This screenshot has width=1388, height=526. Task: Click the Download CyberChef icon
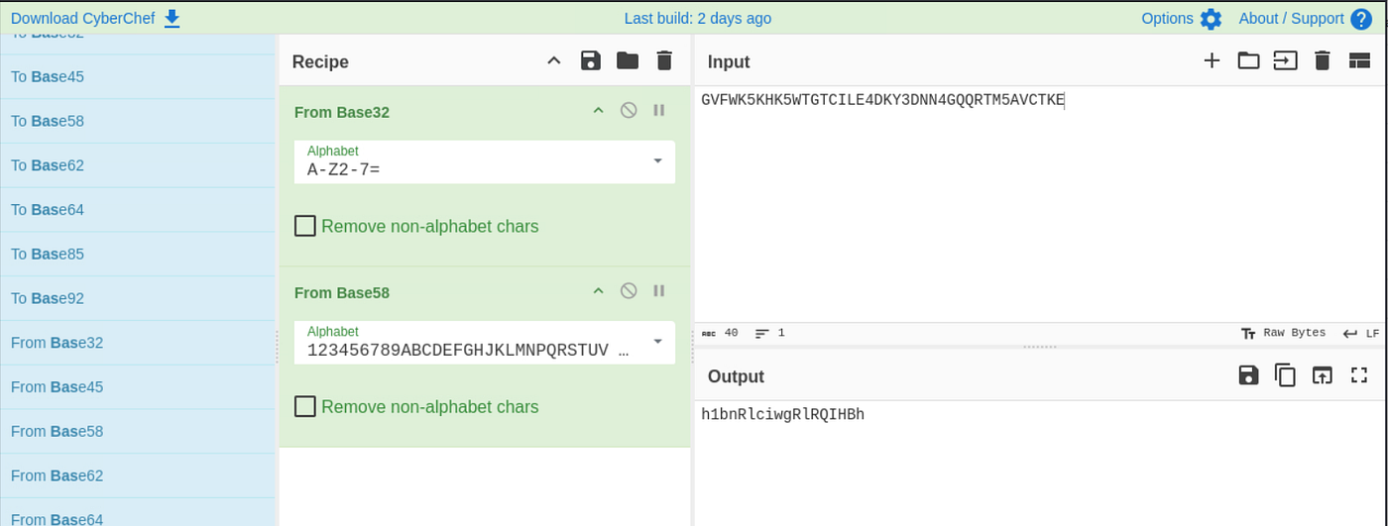[173, 18]
